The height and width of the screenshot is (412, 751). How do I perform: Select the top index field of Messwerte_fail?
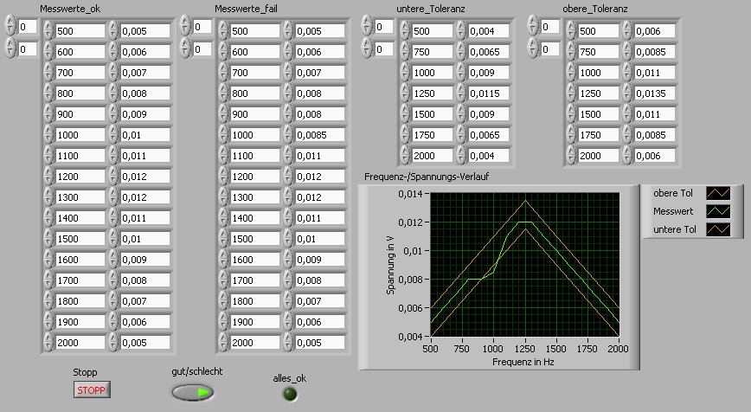pyautogui.click(x=202, y=28)
